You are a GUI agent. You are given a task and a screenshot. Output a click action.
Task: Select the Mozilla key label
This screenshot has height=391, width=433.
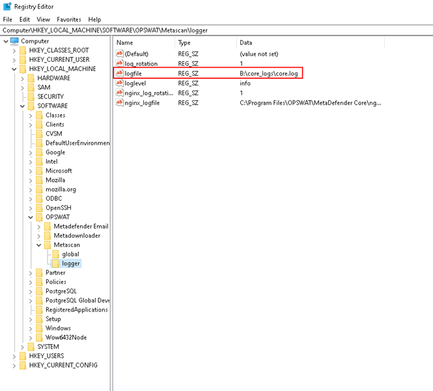(55, 180)
